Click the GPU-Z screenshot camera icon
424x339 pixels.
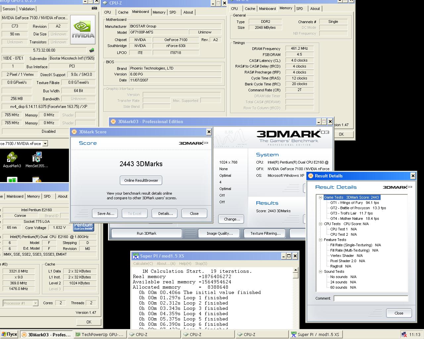point(94,8)
